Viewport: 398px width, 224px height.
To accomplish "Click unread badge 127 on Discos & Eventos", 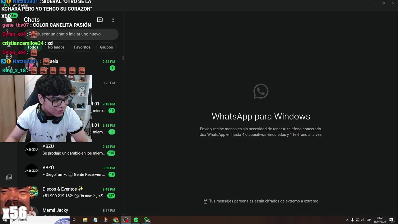I will (x=111, y=196).
